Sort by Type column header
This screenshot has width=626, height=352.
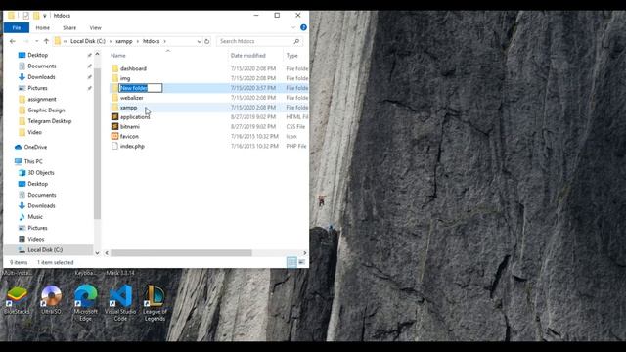point(291,56)
